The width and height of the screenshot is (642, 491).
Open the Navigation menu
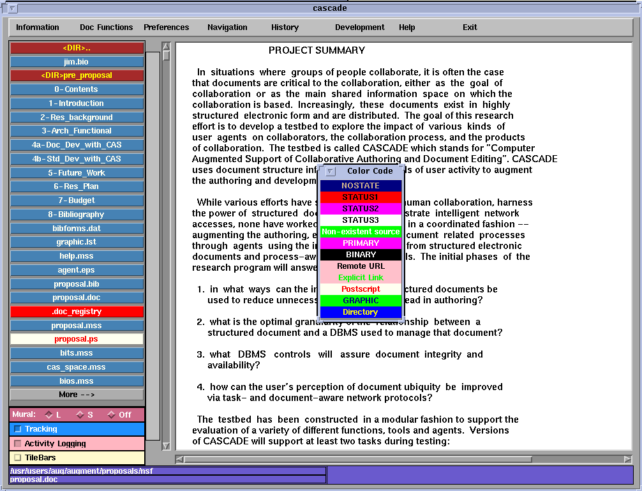[x=227, y=27]
